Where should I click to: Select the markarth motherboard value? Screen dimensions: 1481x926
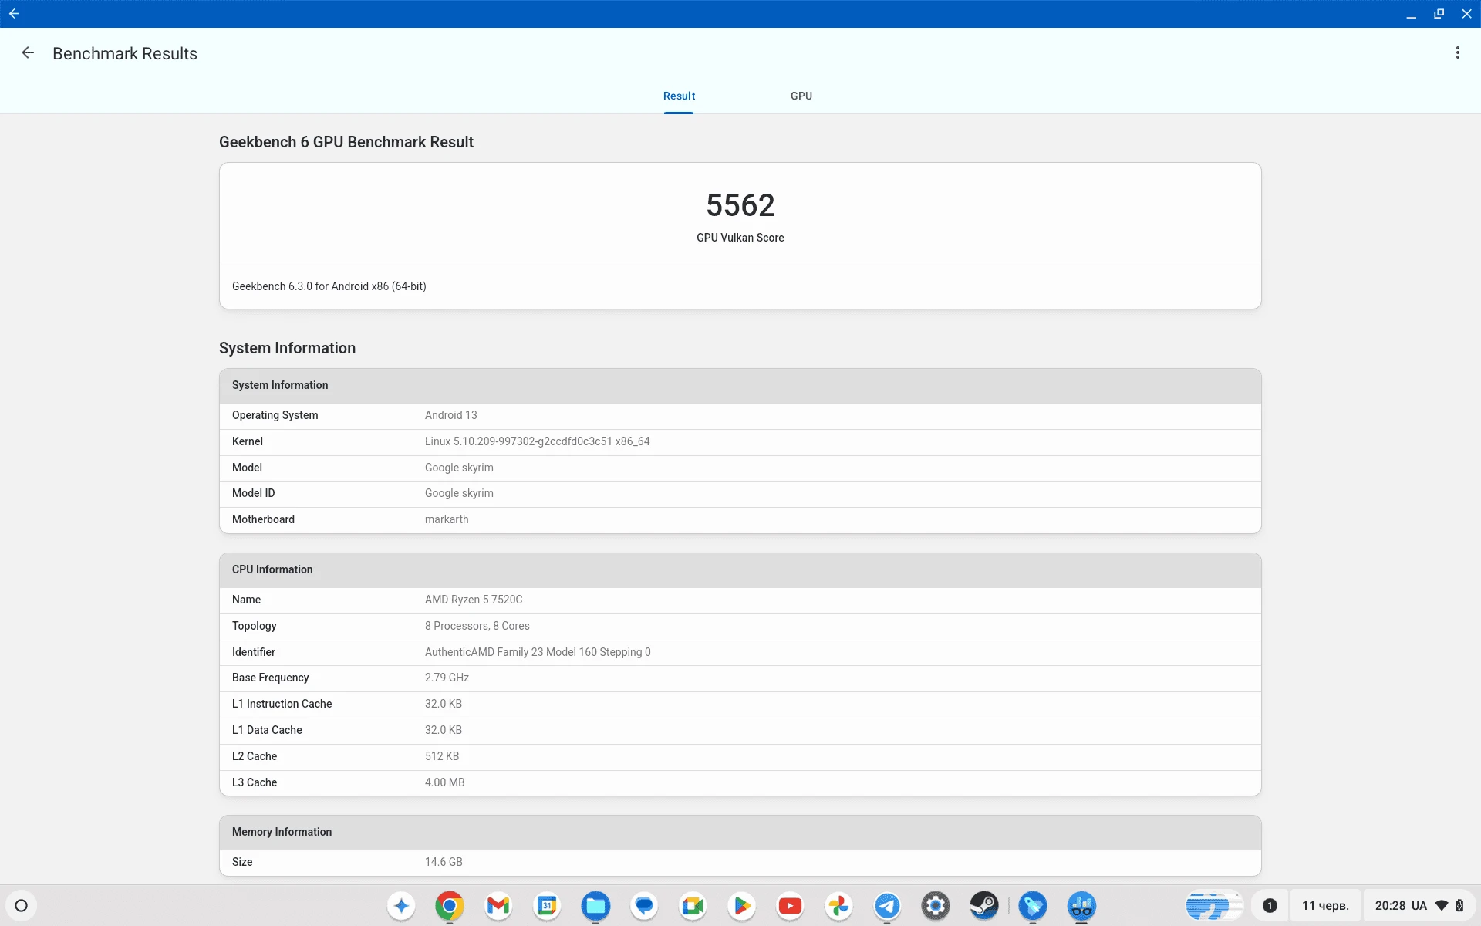pos(447,519)
